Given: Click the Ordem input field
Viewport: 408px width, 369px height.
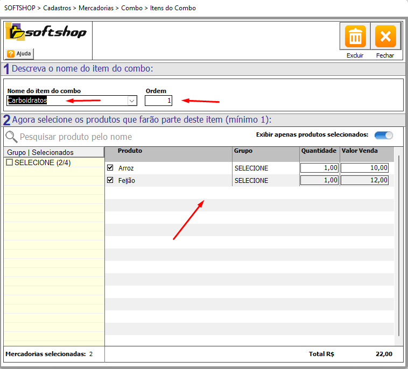Looking at the screenshot, I should point(158,101).
